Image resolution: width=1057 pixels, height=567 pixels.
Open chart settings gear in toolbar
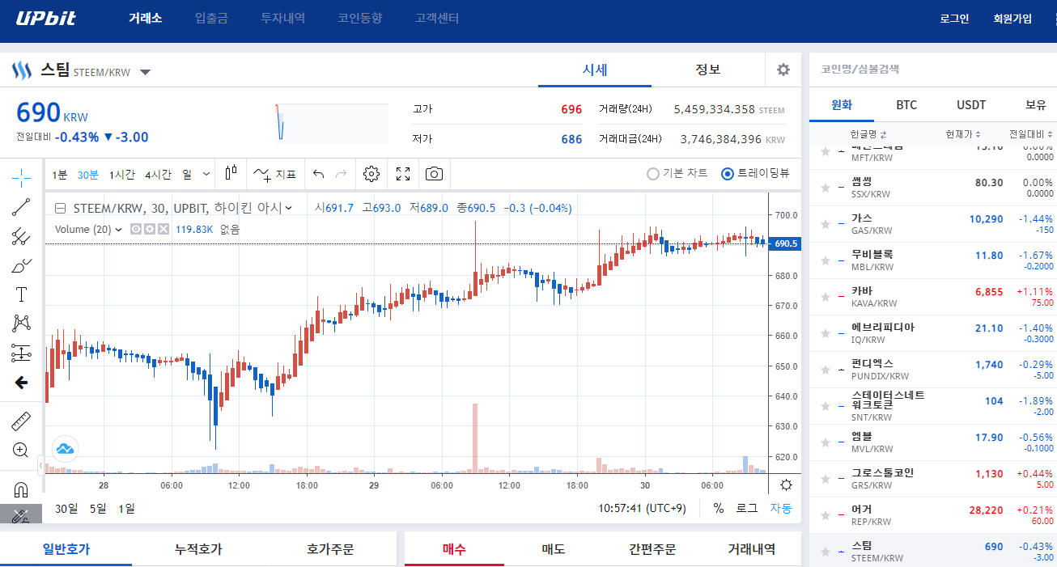click(371, 173)
